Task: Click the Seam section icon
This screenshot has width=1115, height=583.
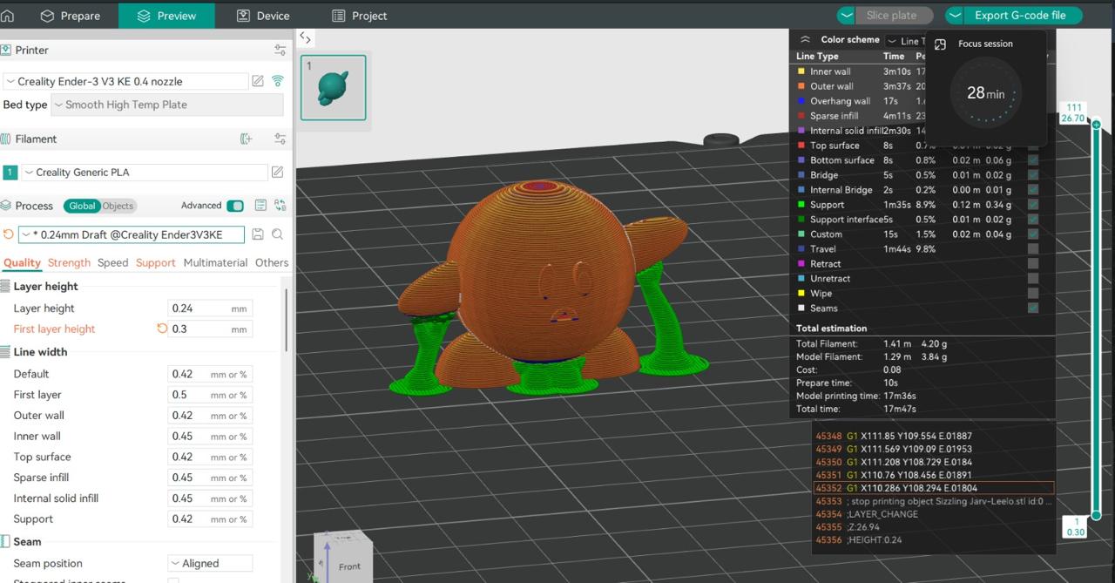Action: pyautogui.click(x=5, y=541)
